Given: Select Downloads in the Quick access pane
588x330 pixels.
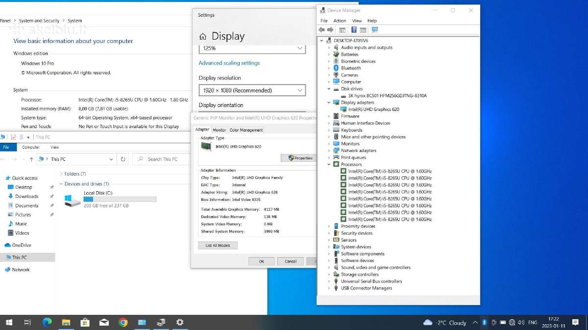Looking at the screenshot, I should 26,197.
